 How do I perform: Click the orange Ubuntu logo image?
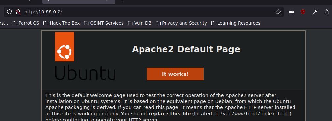pos(64,47)
